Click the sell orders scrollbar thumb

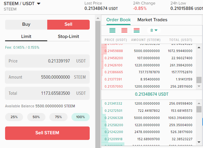(199, 80)
